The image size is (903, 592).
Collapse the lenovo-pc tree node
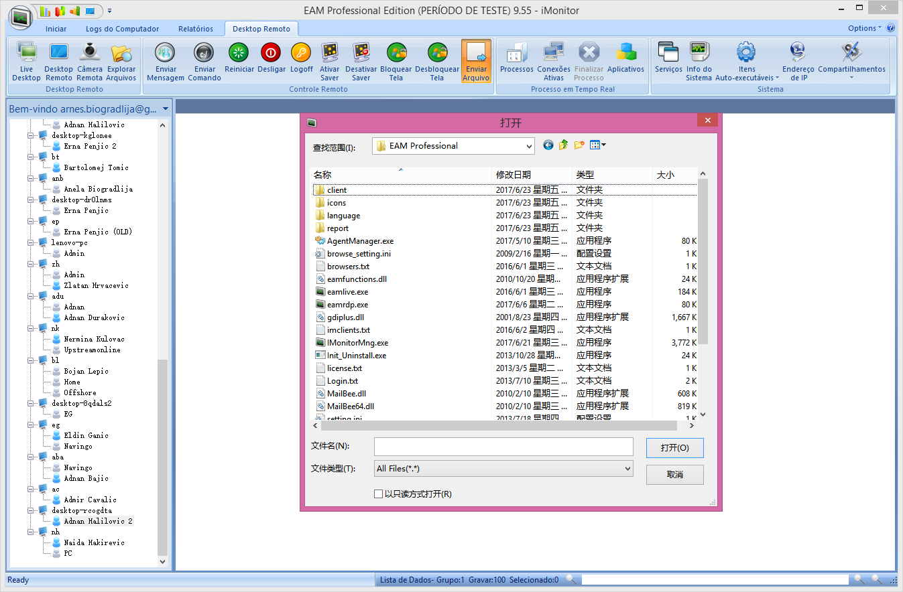click(x=31, y=242)
